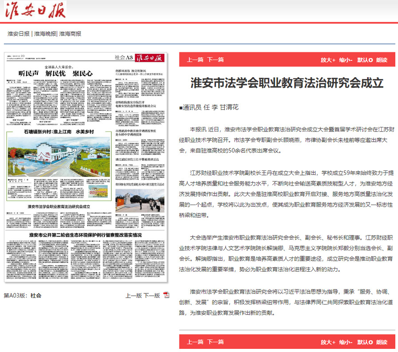Click the paragraph starting 本报讯 近日
The width and height of the screenshot is (398, 352).
pos(287,140)
